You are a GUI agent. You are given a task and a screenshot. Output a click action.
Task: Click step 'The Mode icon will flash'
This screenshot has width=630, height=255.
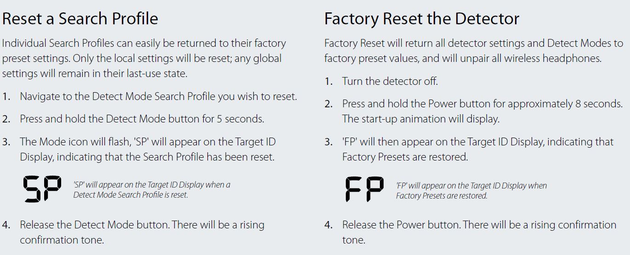pos(148,150)
